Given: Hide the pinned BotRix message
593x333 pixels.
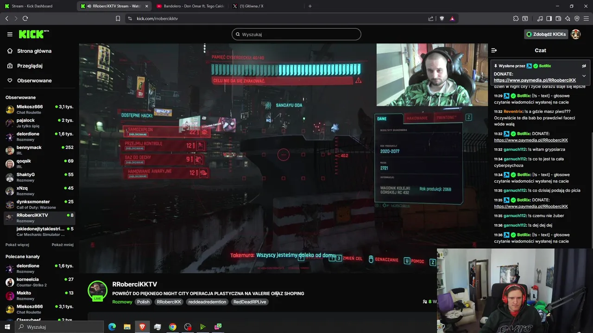Looking at the screenshot, I should (584, 66).
